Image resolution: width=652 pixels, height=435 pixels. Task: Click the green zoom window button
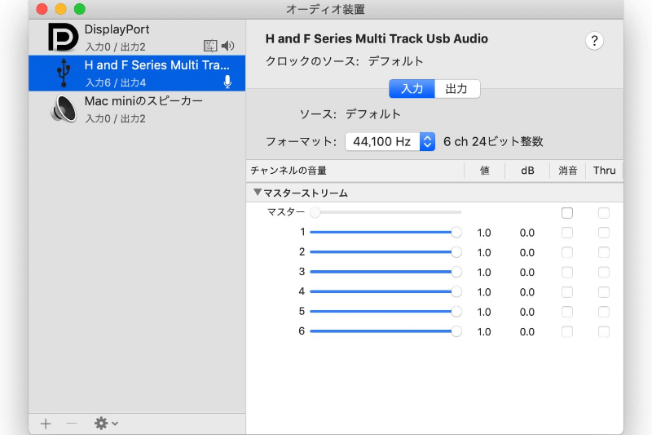click(x=79, y=9)
